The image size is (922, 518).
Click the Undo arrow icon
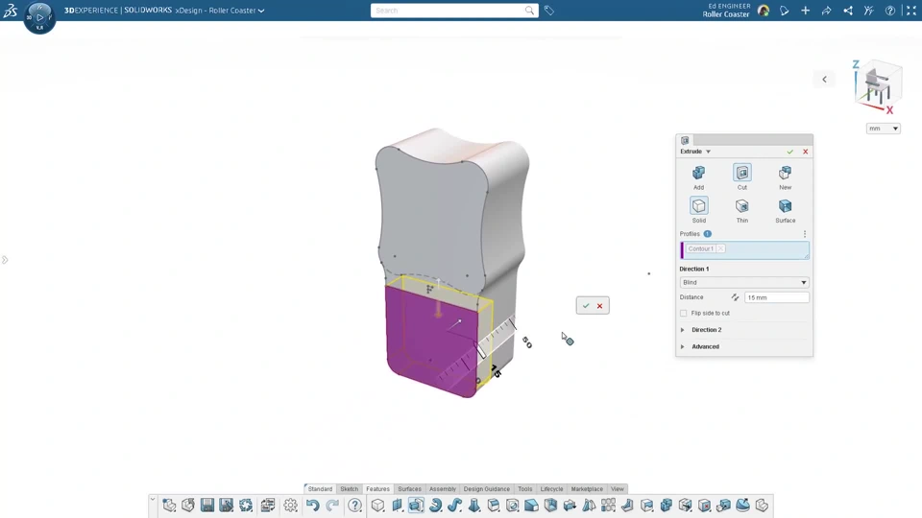(x=313, y=506)
